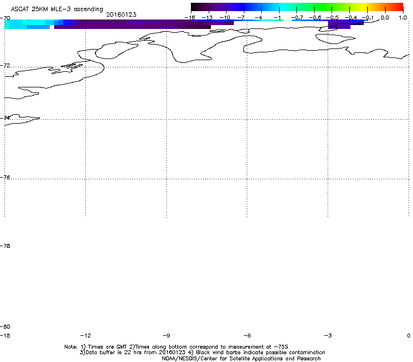The image size is (413, 362).
Task: Click the red end of the color bar
Action: point(398,7)
